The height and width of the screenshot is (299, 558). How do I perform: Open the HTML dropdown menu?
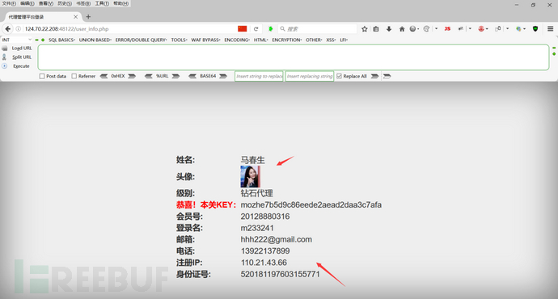point(261,40)
